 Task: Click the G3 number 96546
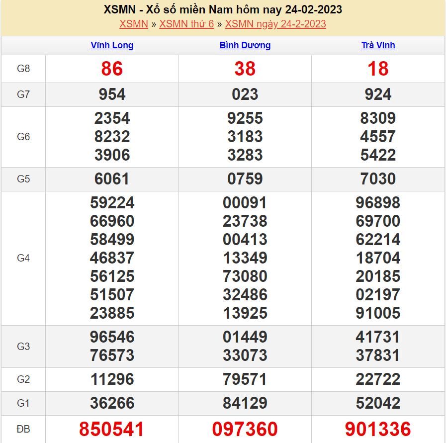pos(112,337)
